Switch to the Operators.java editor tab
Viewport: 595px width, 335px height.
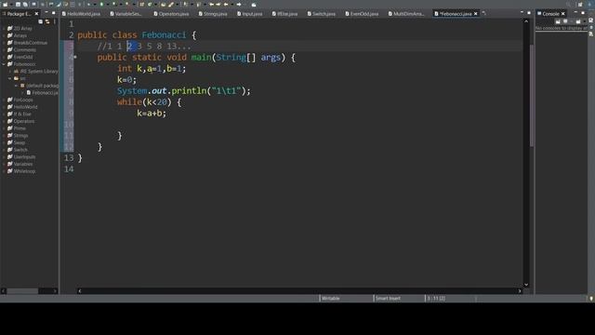click(x=171, y=14)
